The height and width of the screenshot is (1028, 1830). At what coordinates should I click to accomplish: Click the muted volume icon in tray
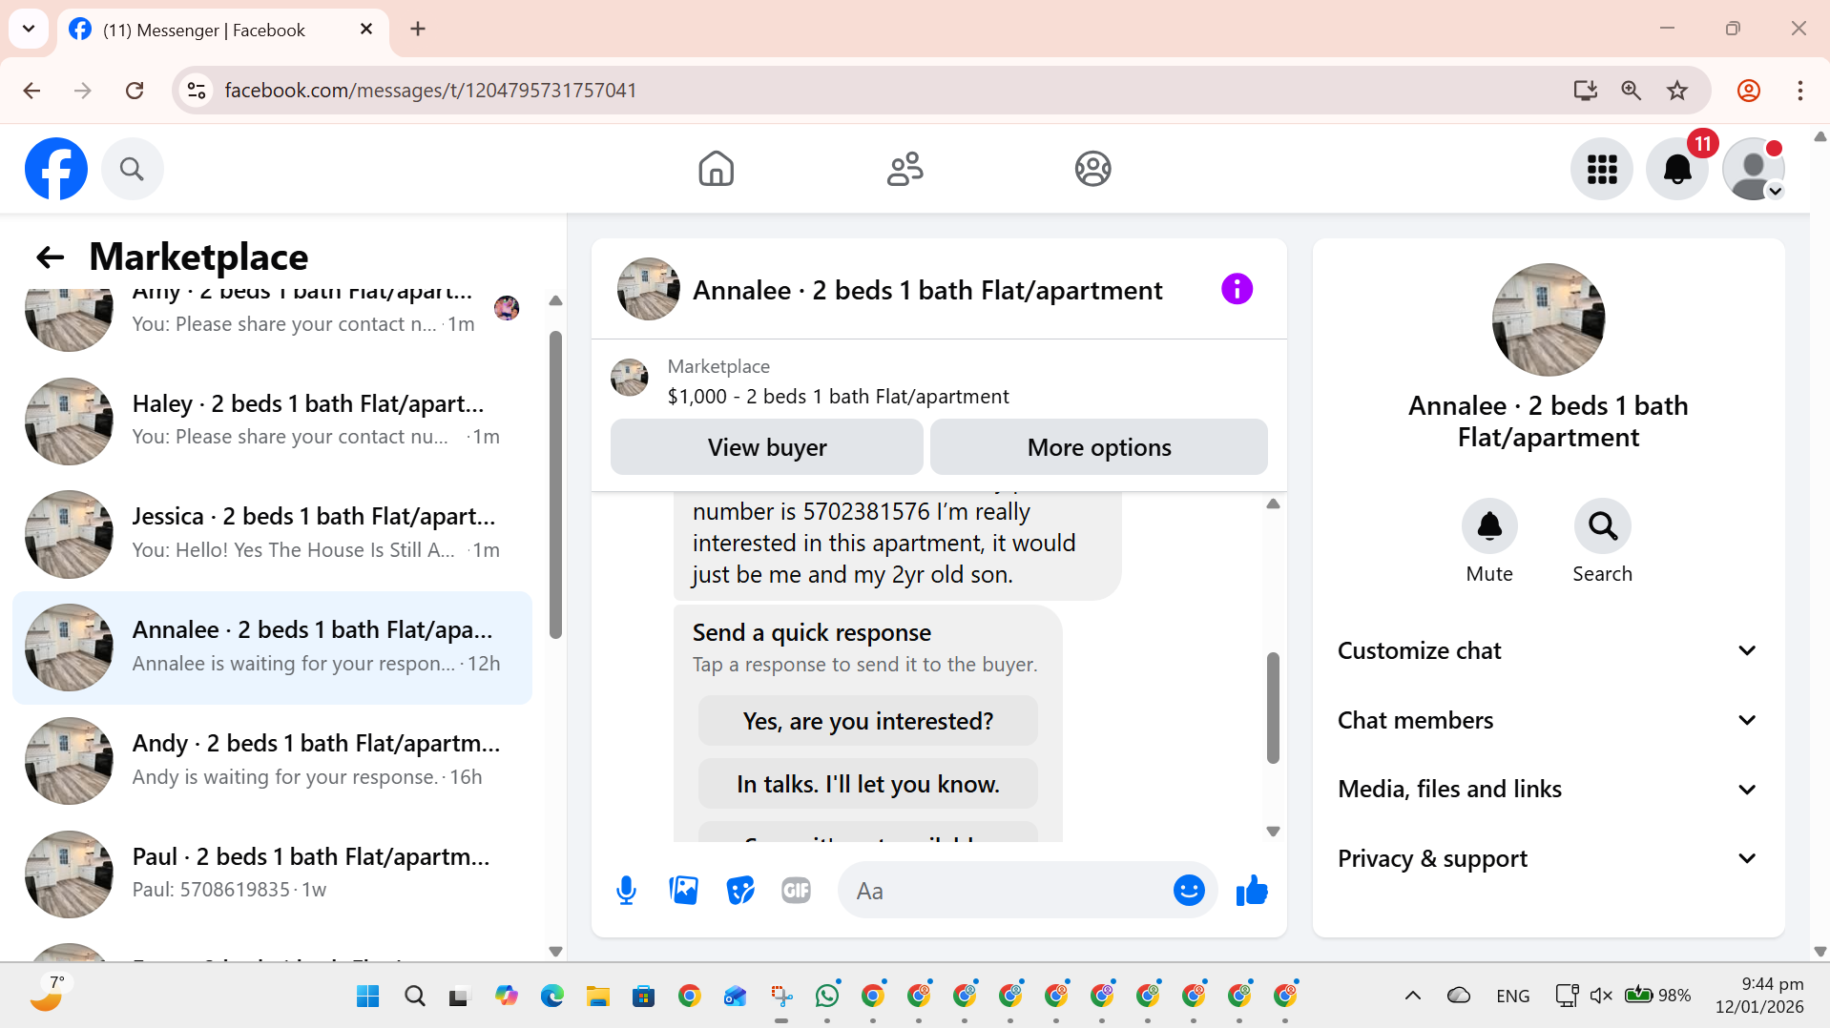tap(1601, 996)
